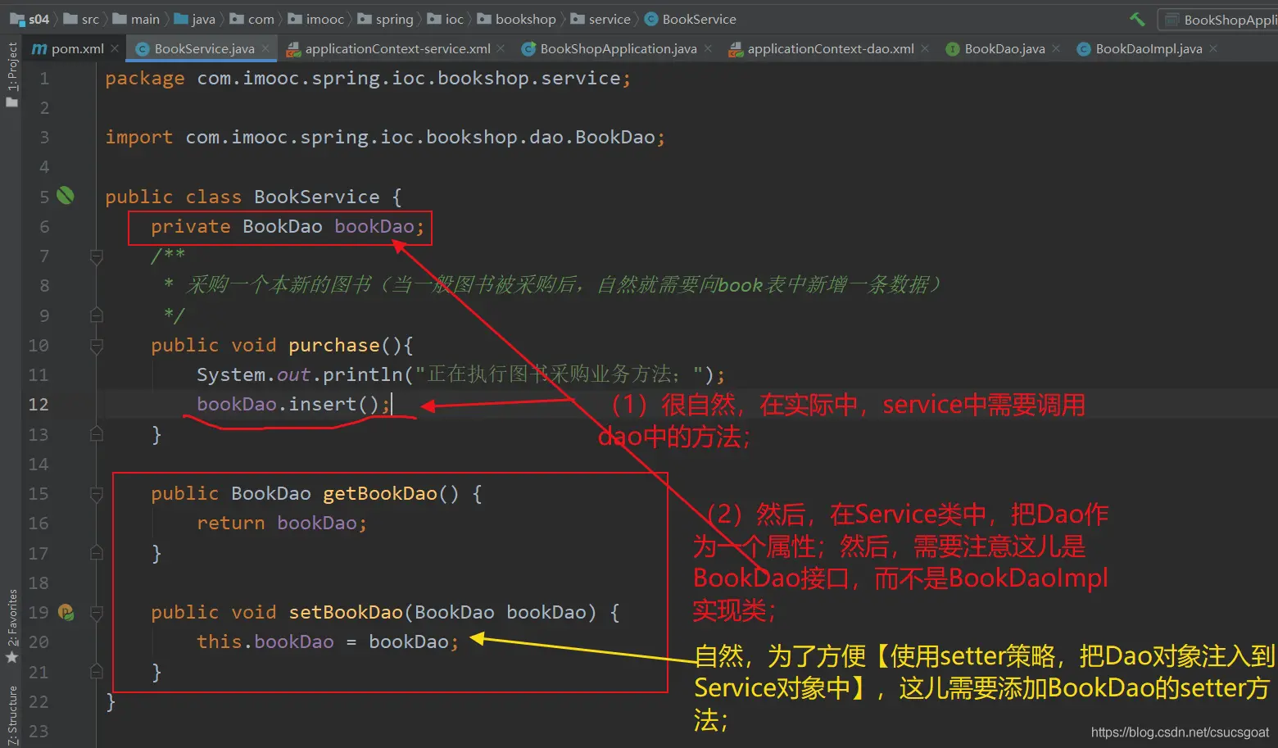Switch to the BookShopApplication.java tab
This screenshot has height=748, width=1278.
619,49
